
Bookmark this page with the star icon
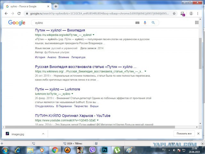point(174,13)
